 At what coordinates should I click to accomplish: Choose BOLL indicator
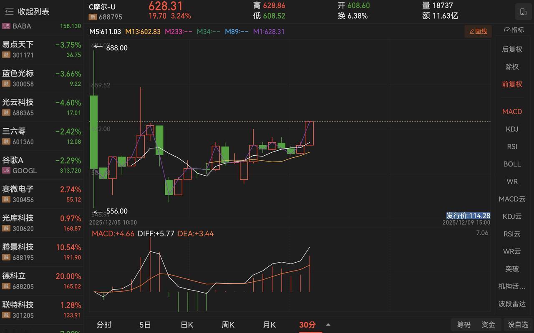(x=512, y=164)
